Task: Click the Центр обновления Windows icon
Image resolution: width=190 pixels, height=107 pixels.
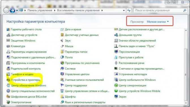Action: click(x=8, y=86)
